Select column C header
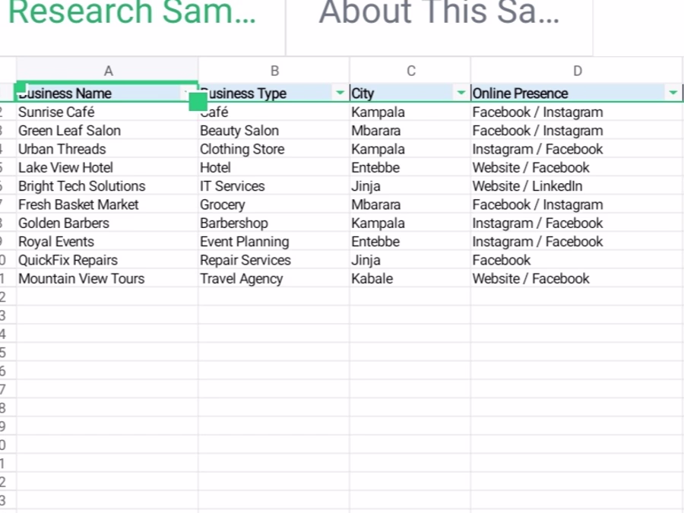Screen dimensions: 684x513 pyautogui.click(x=410, y=70)
